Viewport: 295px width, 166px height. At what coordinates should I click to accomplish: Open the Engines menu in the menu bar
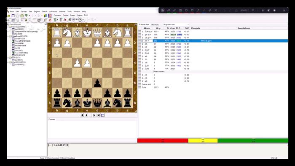(x=37, y=12)
